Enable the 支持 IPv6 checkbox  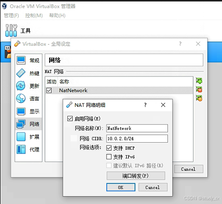109,156
